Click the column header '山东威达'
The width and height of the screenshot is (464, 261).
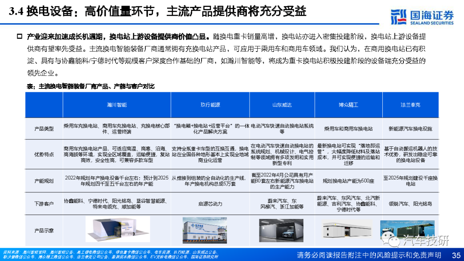pyautogui.click(x=282, y=105)
